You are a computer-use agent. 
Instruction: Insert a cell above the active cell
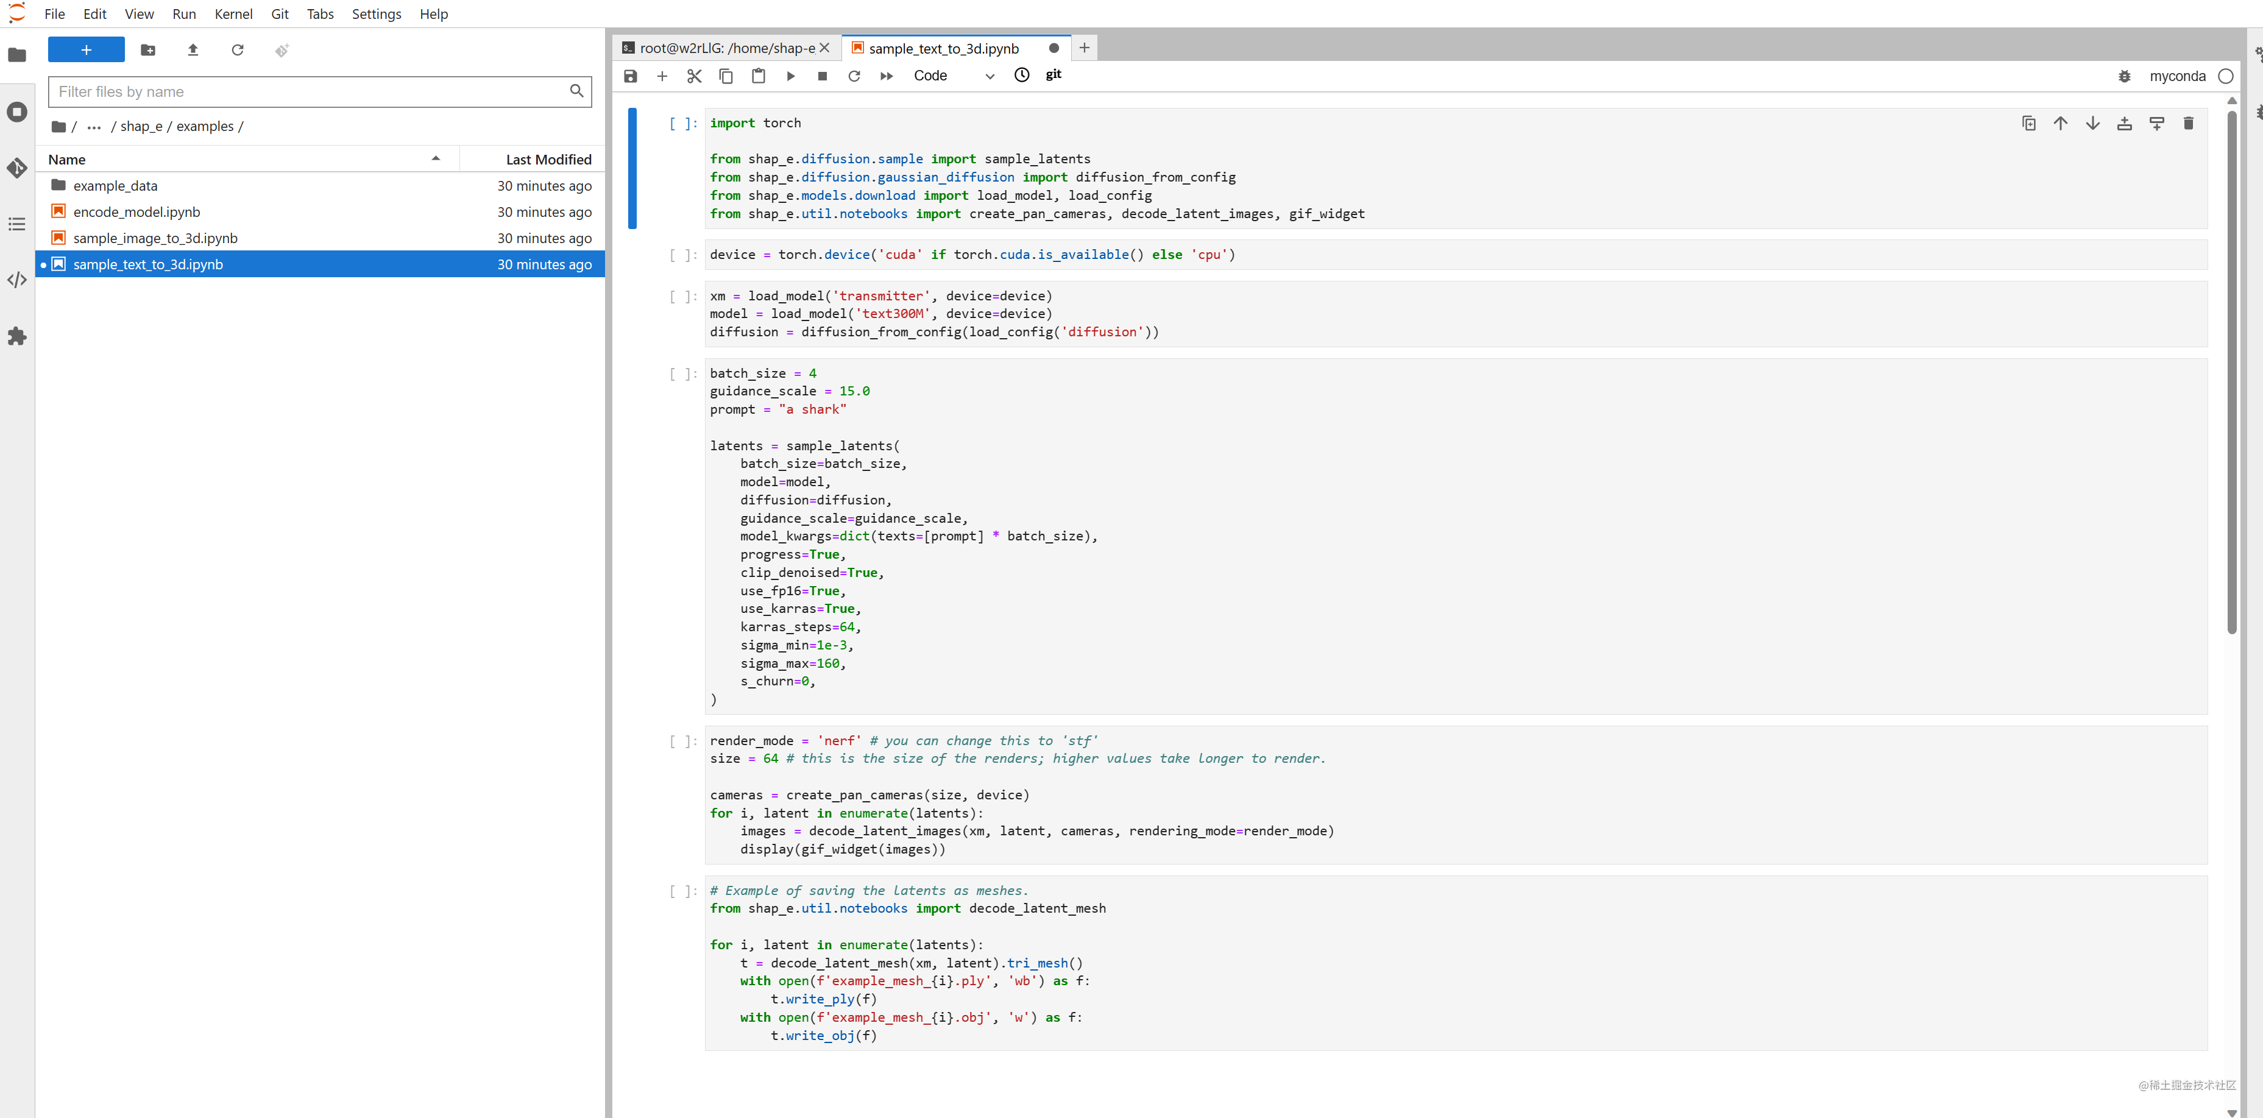tap(2124, 124)
